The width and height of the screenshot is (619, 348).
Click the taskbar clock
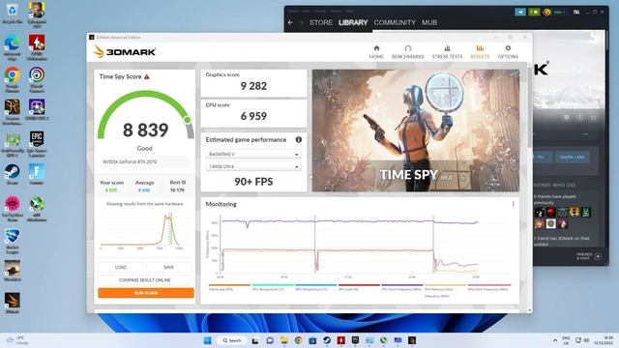pyautogui.click(x=604, y=340)
